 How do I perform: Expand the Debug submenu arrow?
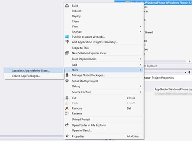[x=141, y=86]
